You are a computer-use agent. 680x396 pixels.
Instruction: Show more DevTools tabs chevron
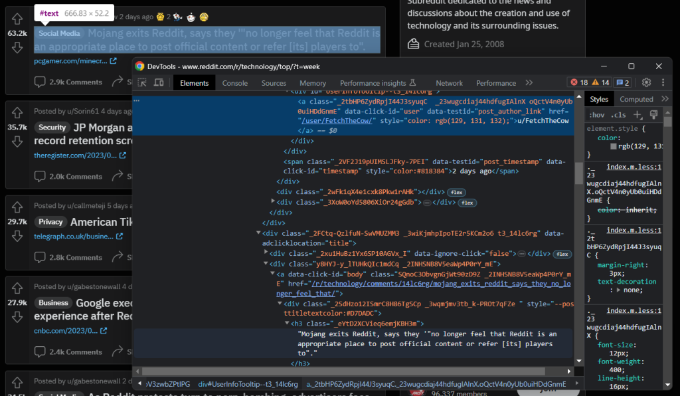point(529,83)
